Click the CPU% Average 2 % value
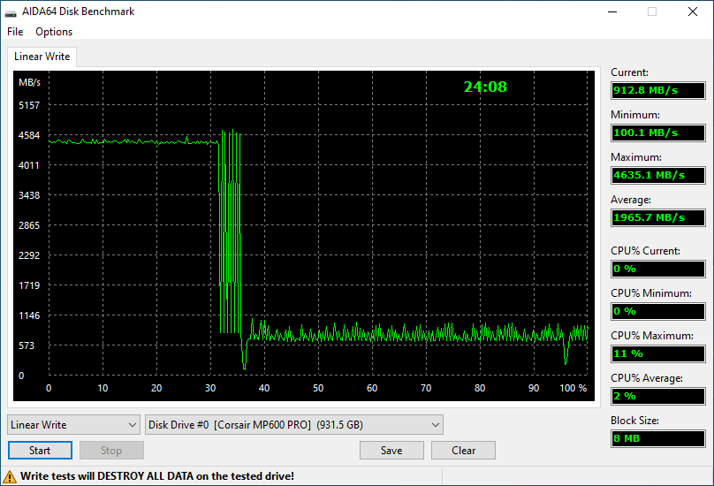 (658, 396)
